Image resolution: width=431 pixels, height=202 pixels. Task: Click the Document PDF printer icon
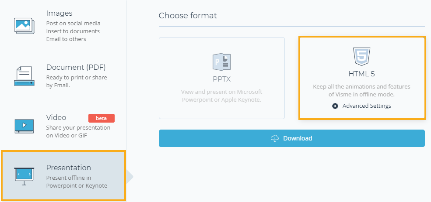[x=24, y=76]
